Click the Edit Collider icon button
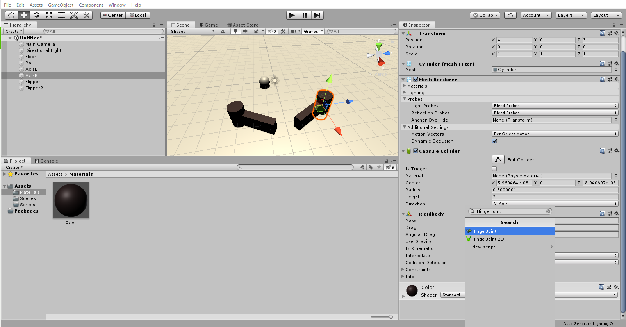 [x=498, y=159]
